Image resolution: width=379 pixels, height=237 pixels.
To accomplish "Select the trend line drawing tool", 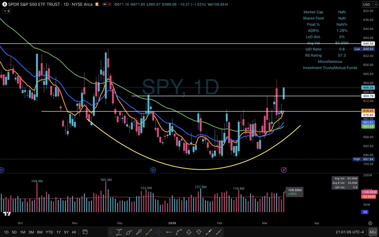I will (149, 232).
